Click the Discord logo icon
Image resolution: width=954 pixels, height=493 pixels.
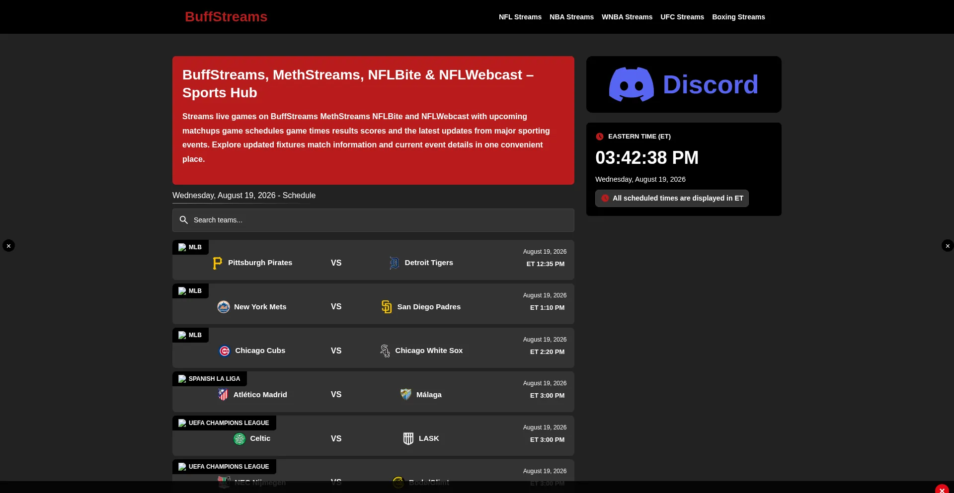click(x=632, y=84)
